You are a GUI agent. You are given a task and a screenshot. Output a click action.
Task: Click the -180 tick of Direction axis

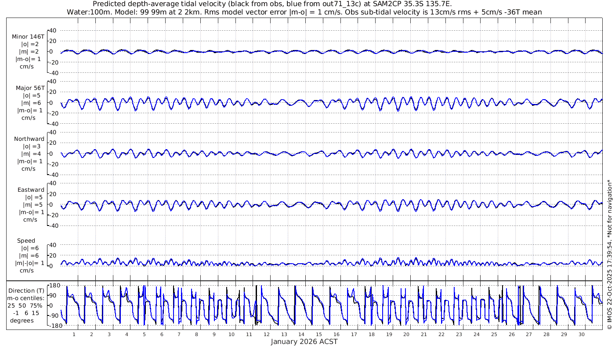[53, 326]
